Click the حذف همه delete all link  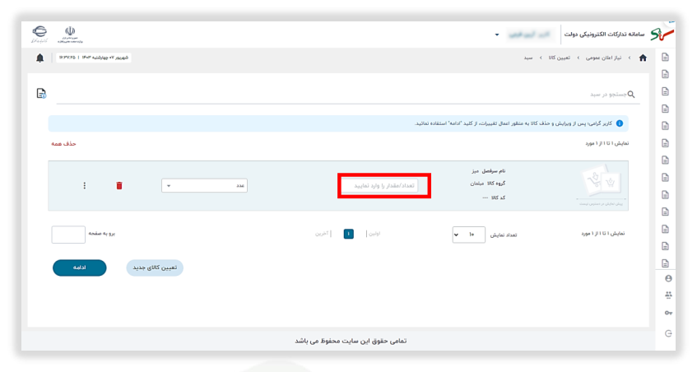(63, 143)
